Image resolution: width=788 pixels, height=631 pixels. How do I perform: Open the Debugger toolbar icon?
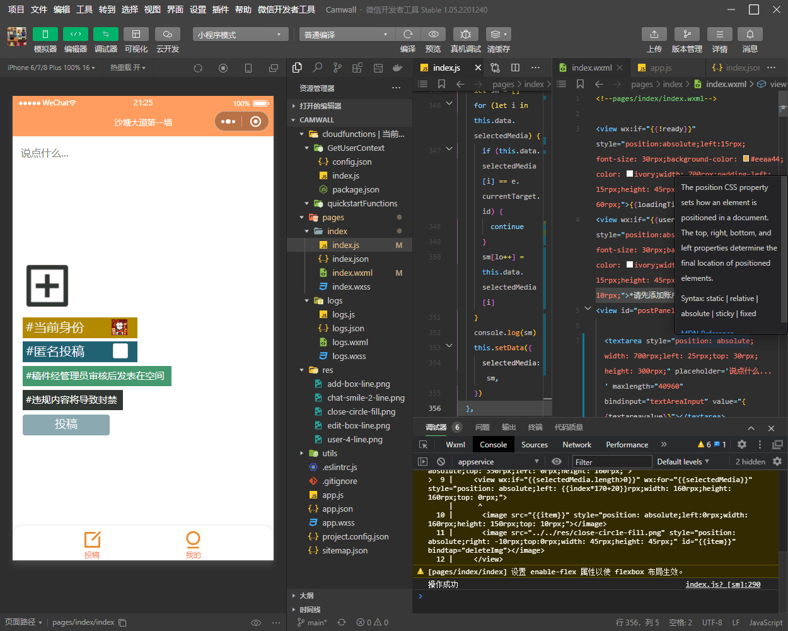105,34
